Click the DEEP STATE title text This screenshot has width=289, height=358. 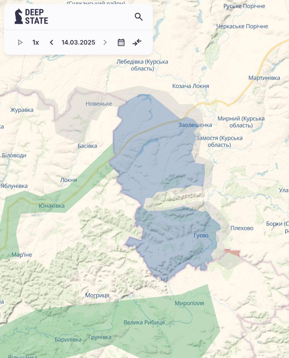pos(37,17)
